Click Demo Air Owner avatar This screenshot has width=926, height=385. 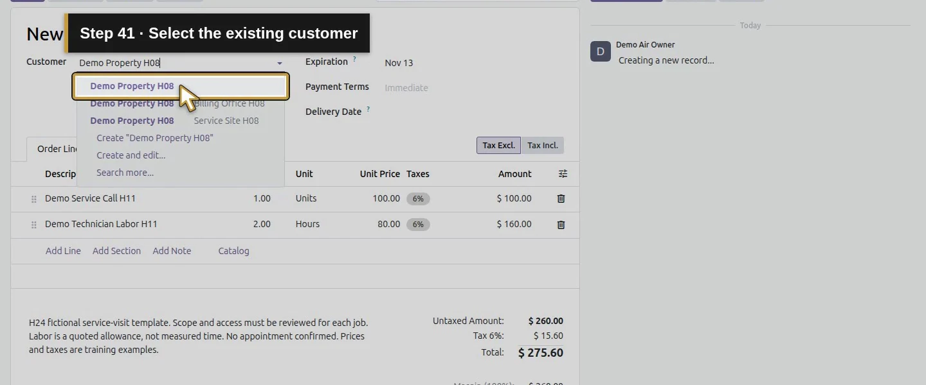pos(601,51)
